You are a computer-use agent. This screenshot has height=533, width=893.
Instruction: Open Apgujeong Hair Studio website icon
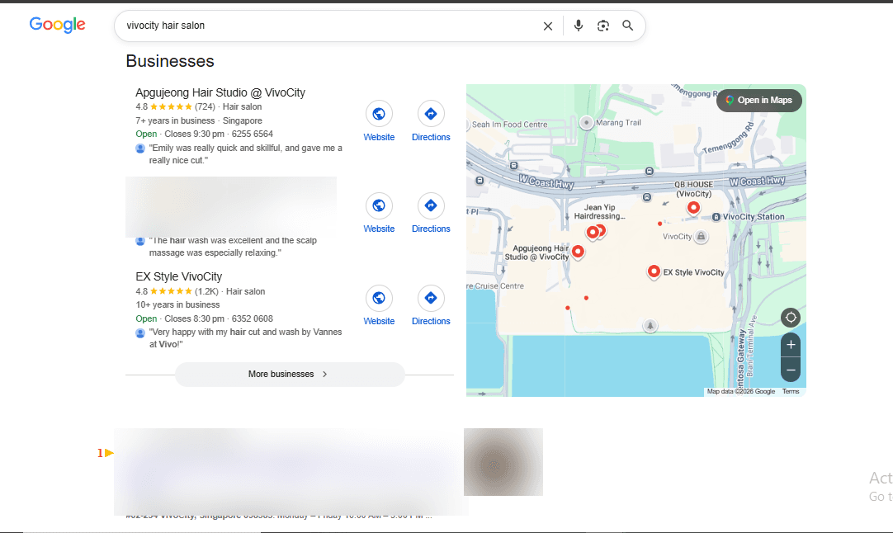coord(379,114)
